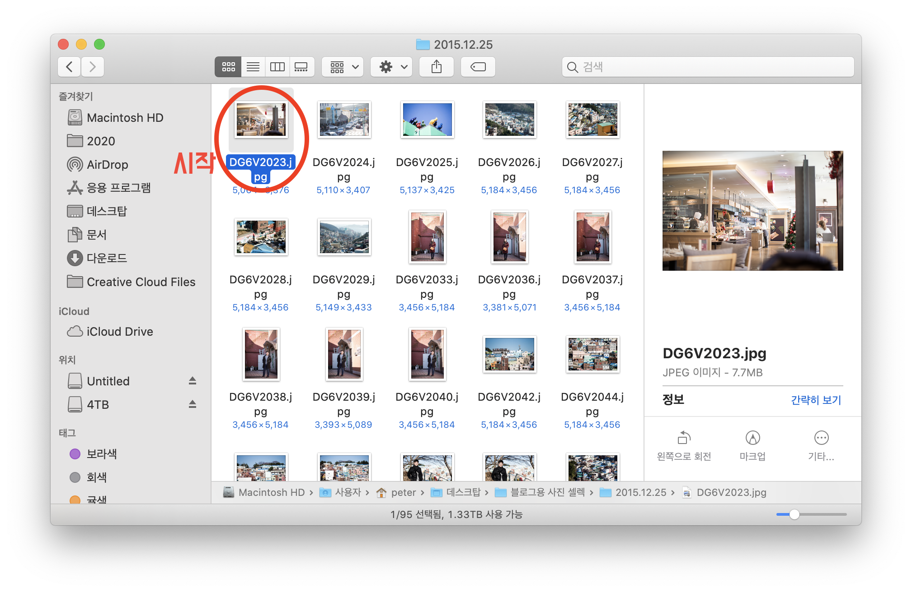
Task: Switch to gallery view mode
Action: click(x=301, y=67)
